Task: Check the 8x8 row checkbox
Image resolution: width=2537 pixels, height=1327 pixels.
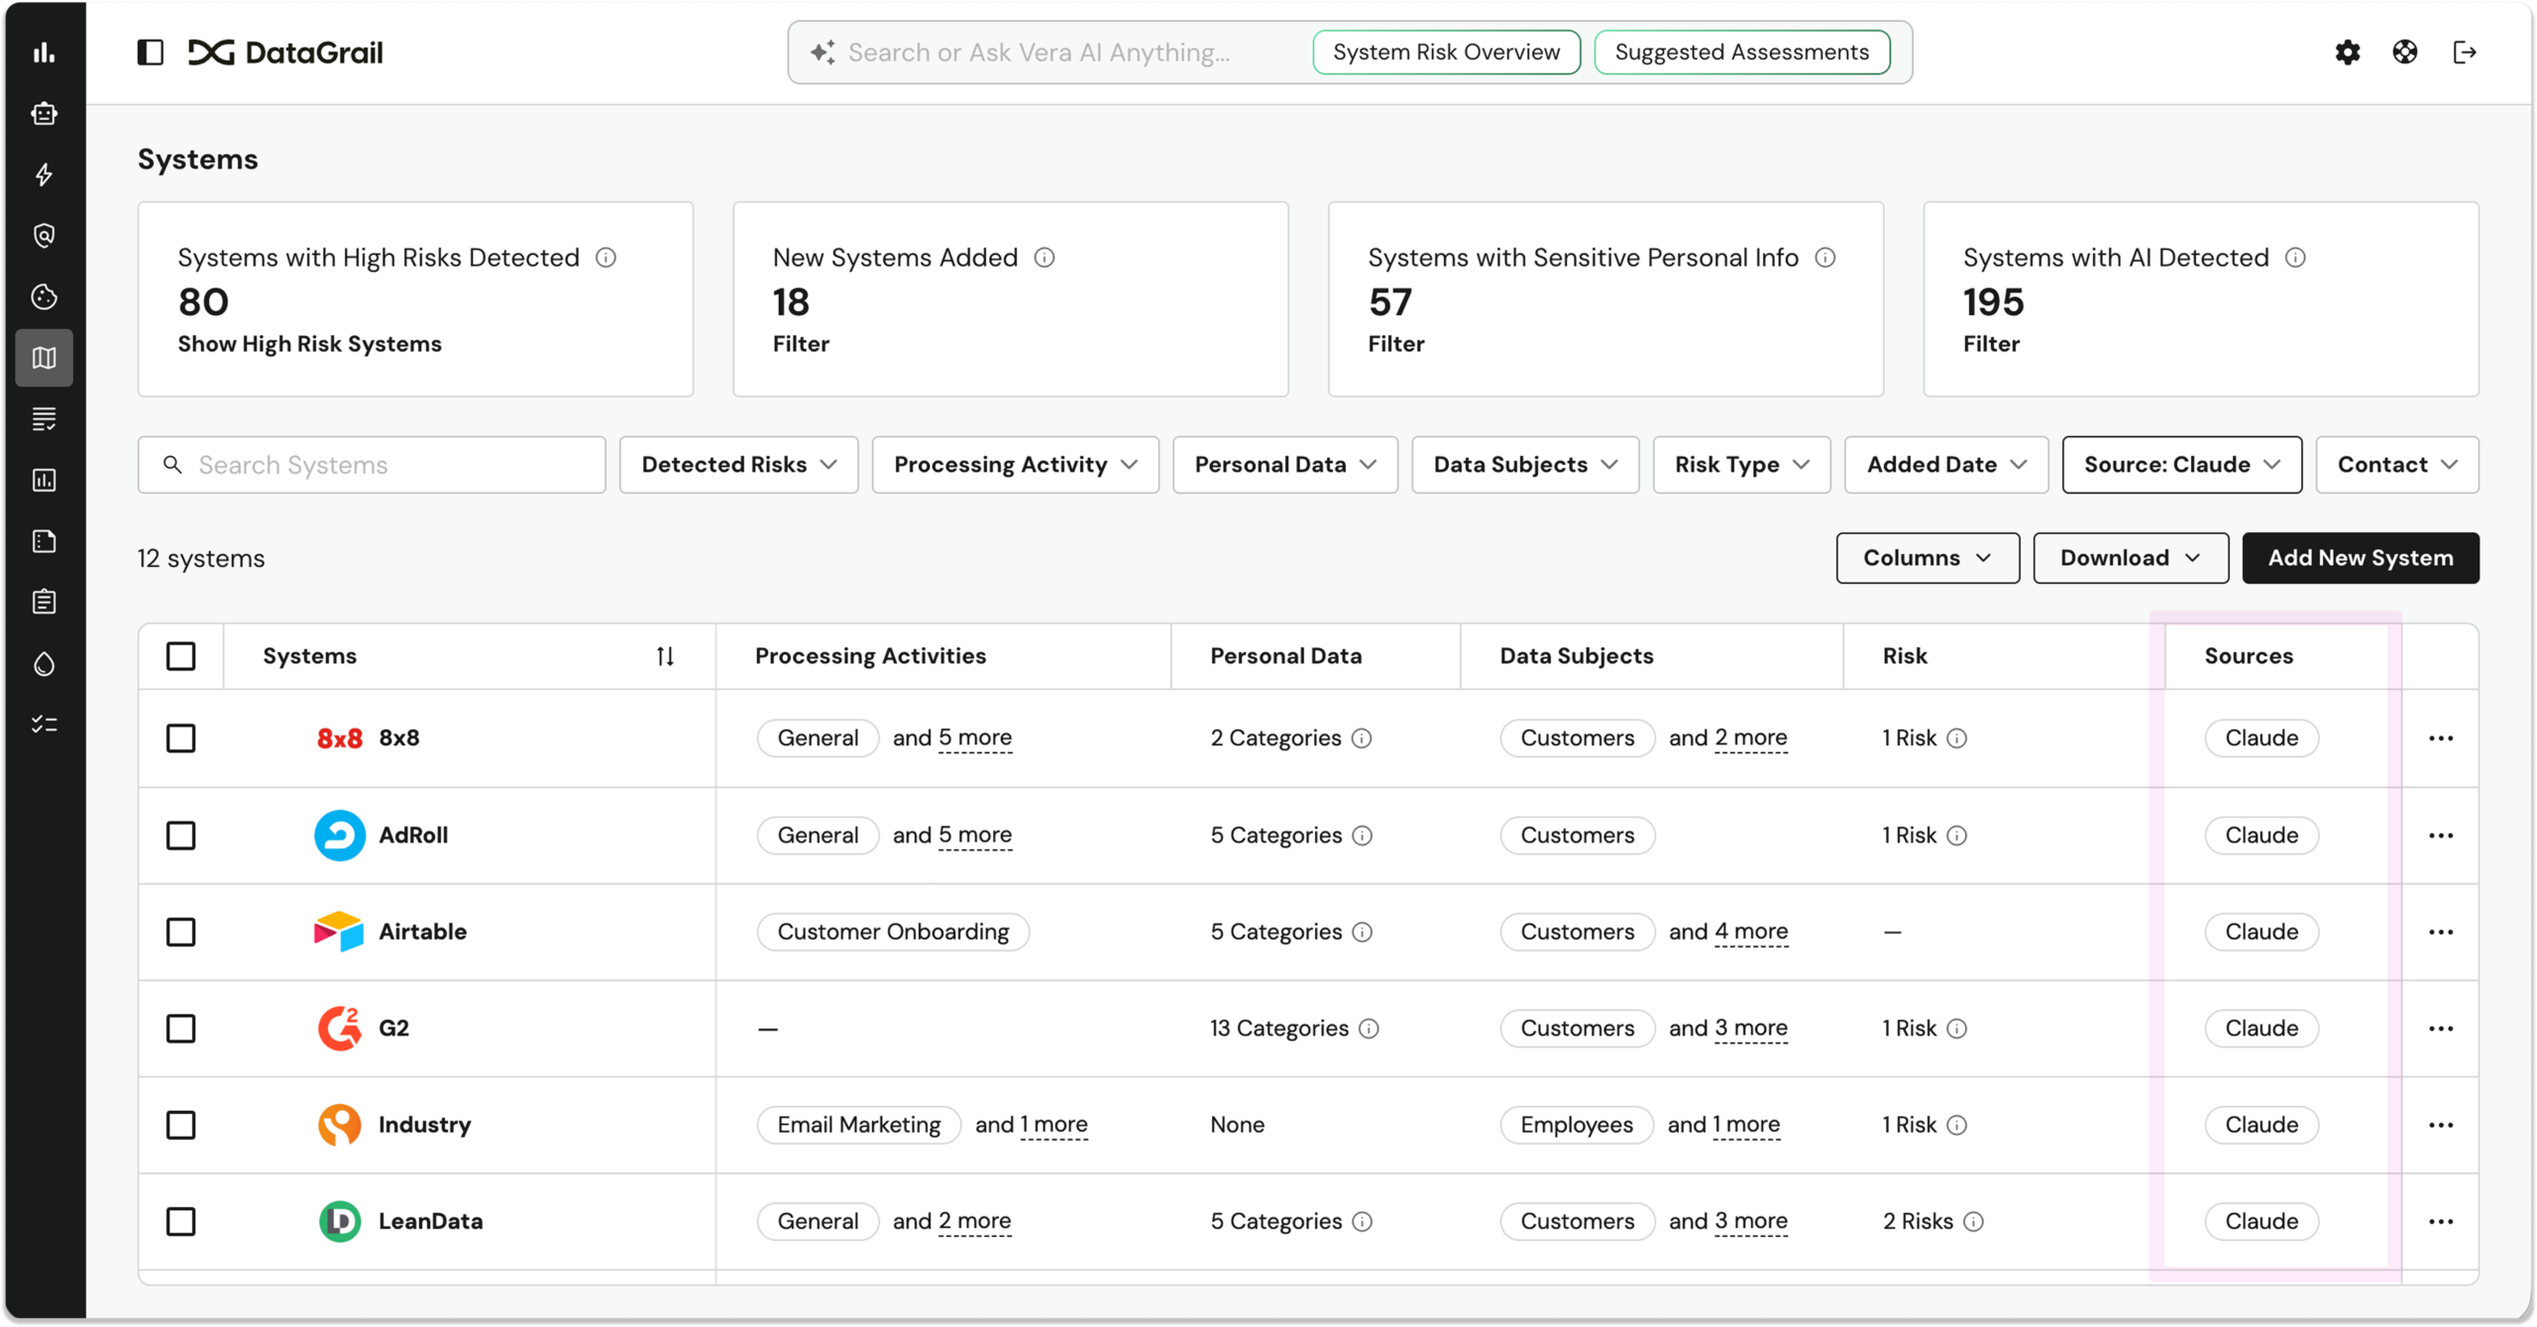Action: [x=180, y=738]
